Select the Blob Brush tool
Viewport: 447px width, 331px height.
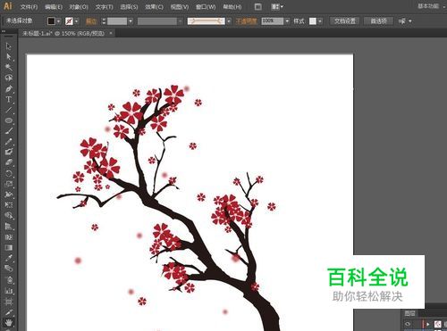pos(9,152)
